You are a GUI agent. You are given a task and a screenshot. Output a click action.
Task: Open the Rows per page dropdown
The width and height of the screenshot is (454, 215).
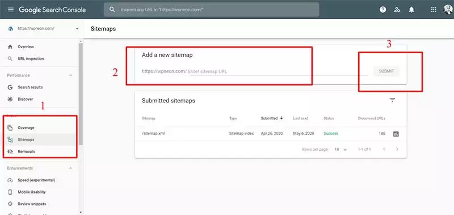[x=340, y=149]
